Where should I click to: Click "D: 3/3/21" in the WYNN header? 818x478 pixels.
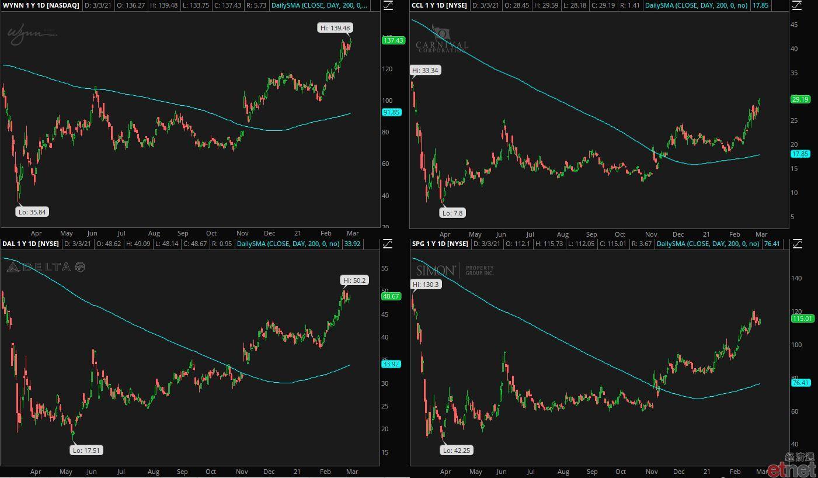click(x=98, y=5)
